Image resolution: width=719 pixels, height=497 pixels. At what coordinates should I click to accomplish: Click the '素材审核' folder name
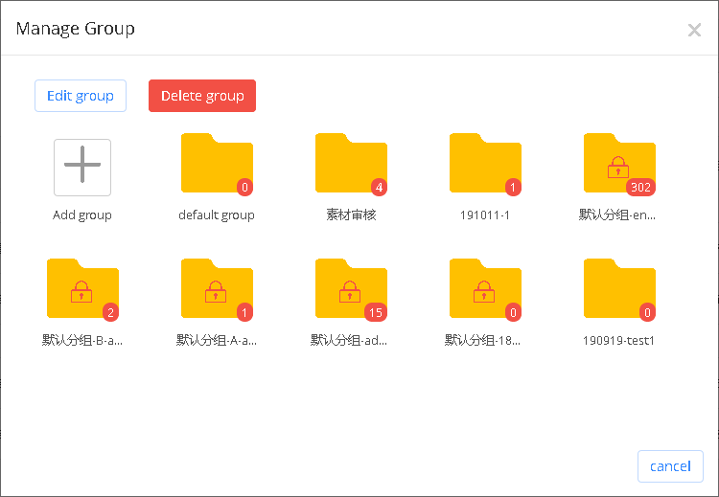pos(351,215)
